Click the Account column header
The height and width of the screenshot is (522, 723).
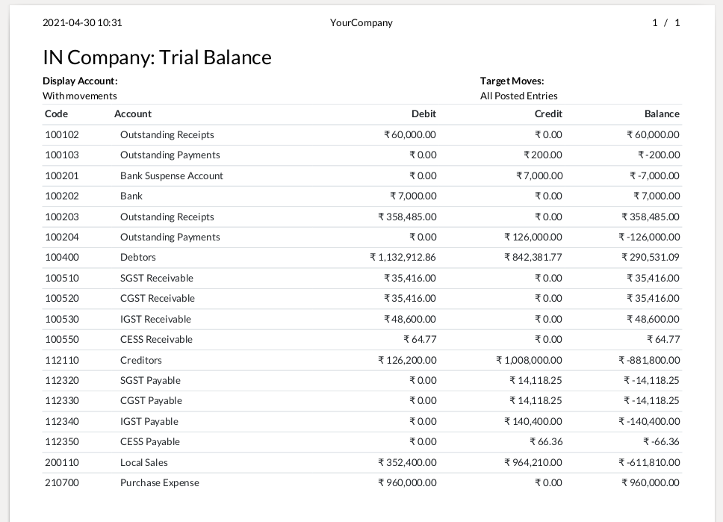(133, 114)
